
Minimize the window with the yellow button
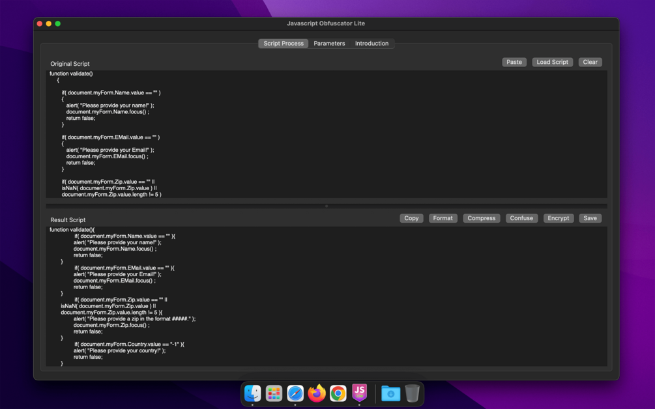coord(49,24)
